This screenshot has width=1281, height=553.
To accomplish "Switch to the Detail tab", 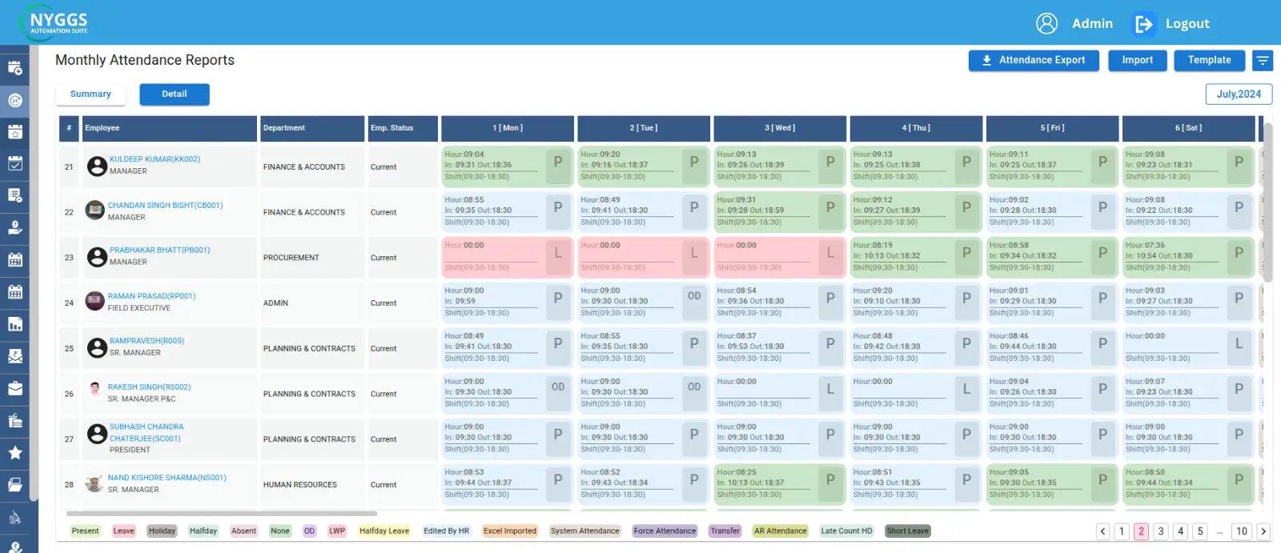I will [175, 94].
